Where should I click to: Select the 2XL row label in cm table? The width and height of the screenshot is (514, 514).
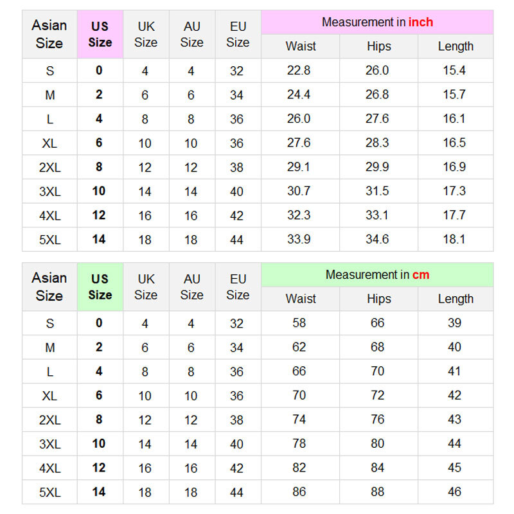(50, 420)
